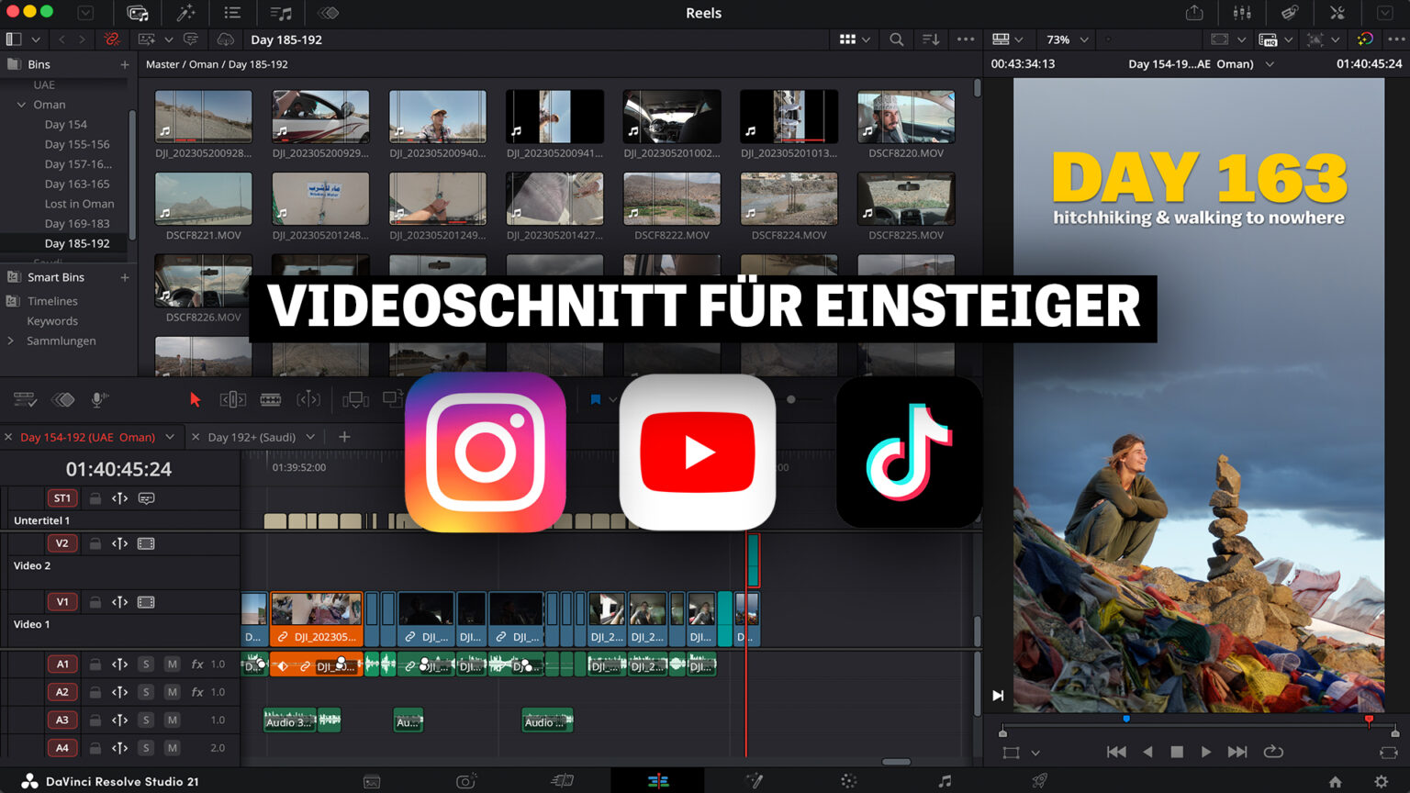Open the 73% viewer zoom dropdown
This screenshot has width=1410, height=793.
point(1067,39)
